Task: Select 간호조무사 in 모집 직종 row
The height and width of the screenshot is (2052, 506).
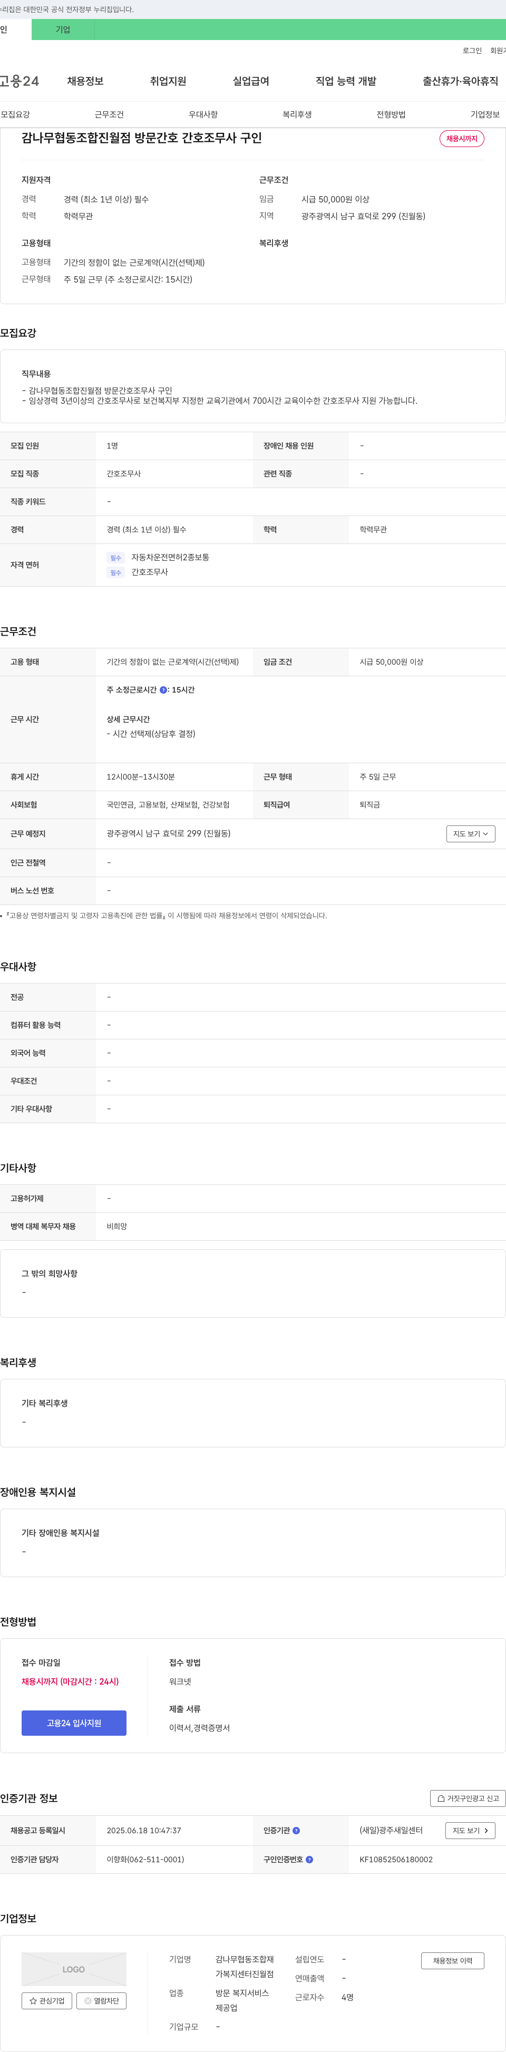Action: [x=123, y=474]
